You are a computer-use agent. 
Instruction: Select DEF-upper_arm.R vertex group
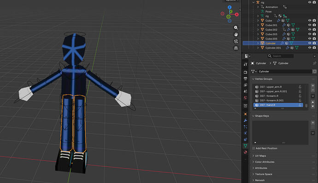[278, 87]
